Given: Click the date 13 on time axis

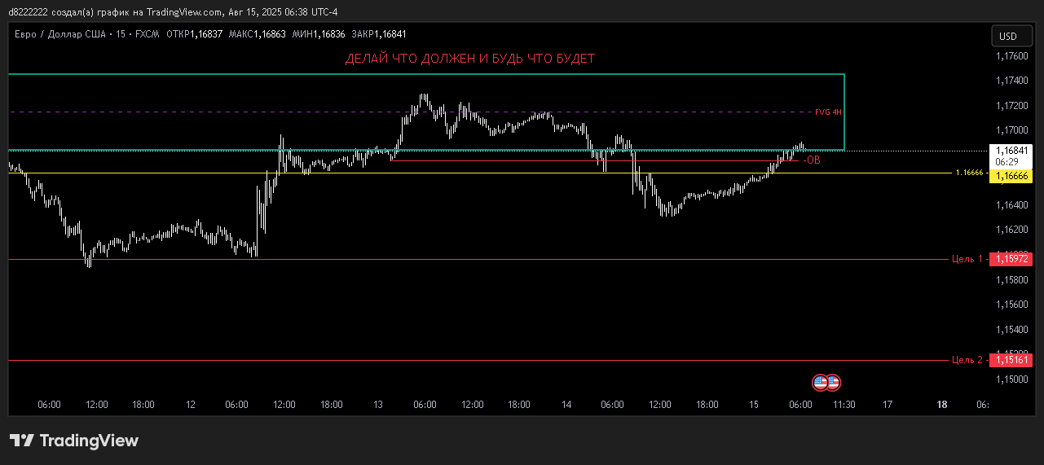Looking at the screenshot, I should (378, 405).
